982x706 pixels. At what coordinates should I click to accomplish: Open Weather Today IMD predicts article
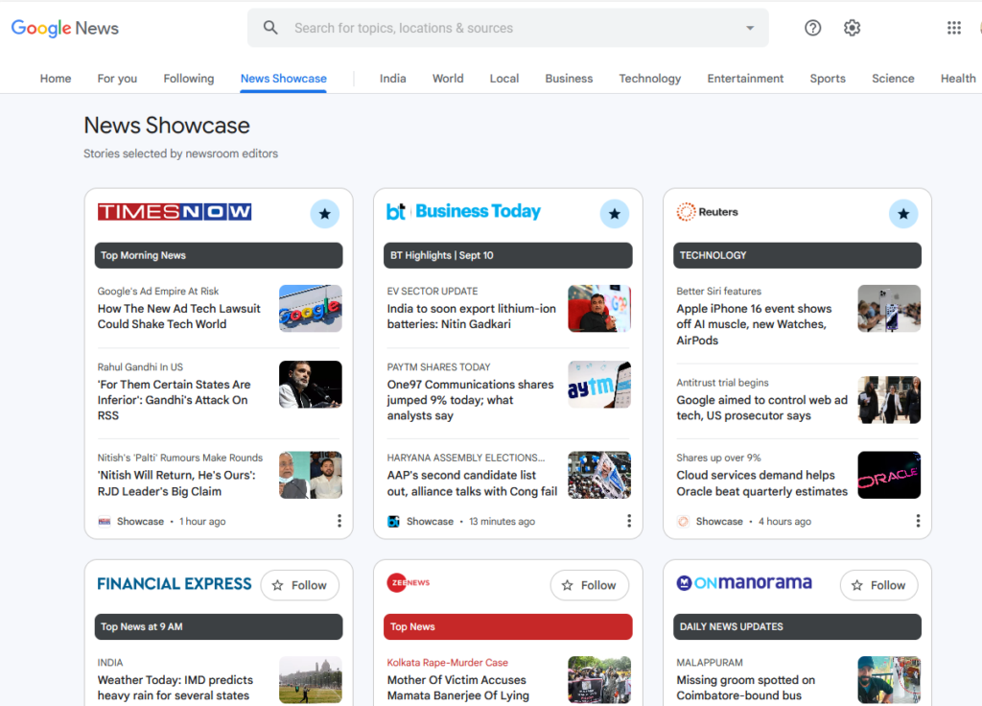coord(175,687)
